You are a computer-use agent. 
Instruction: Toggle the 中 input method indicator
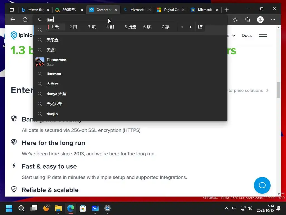point(234,208)
